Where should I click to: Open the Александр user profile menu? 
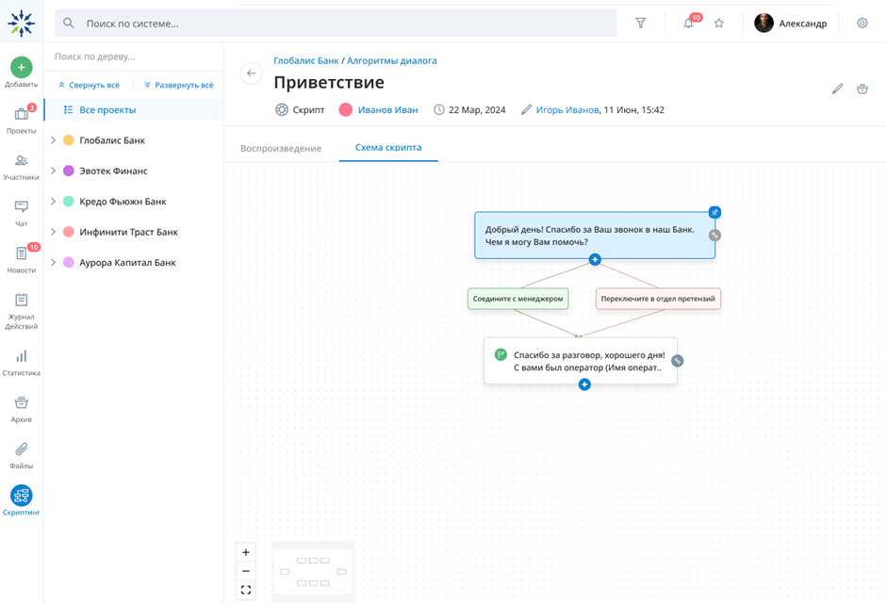[x=791, y=24]
